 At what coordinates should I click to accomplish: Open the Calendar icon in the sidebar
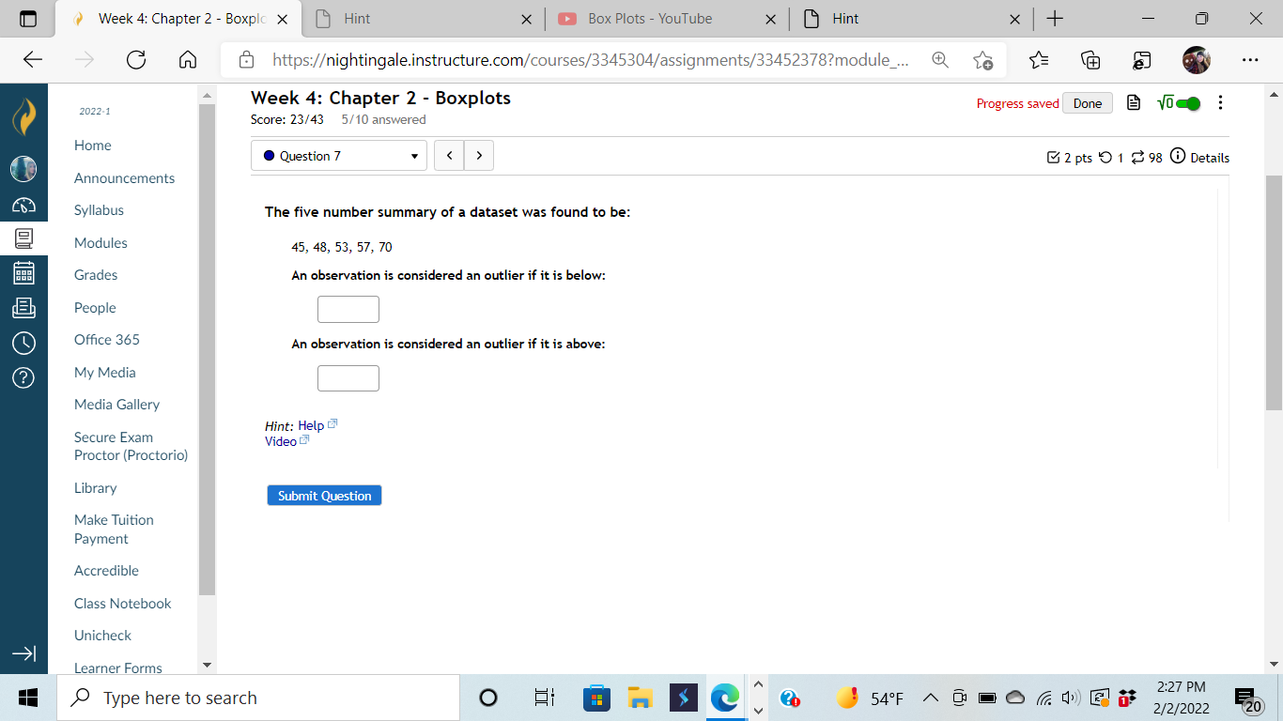(23, 272)
